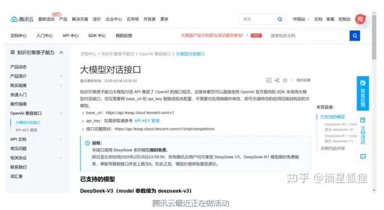Click the top search magnifier icon
Viewport: 384px width, 210px height.
click(x=280, y=19)
